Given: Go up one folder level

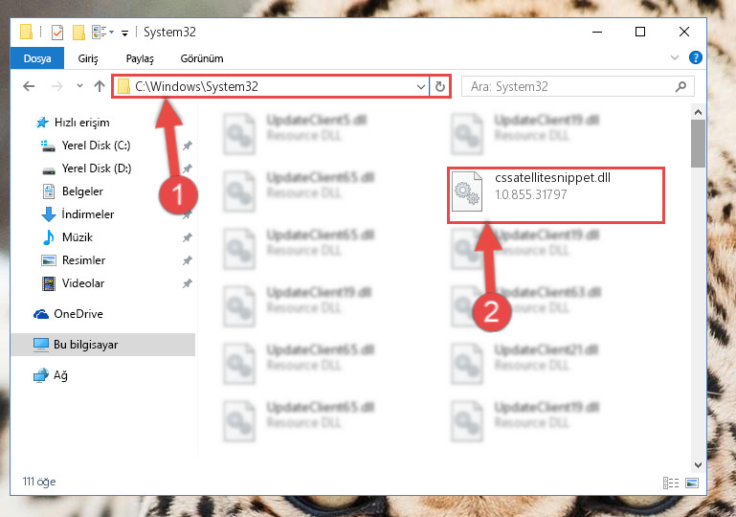Looking at the screenshot, I should 99,86.
